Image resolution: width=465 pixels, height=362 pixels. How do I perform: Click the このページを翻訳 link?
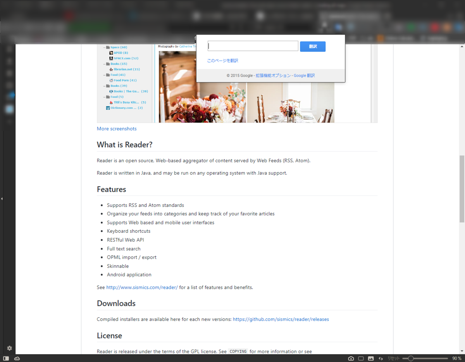click(x=222, y=61)
